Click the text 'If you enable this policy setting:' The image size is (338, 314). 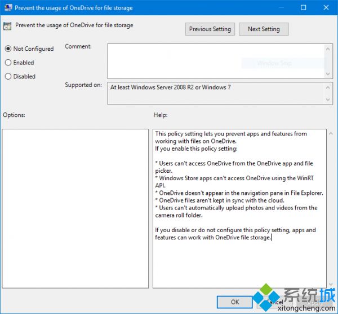196,149
